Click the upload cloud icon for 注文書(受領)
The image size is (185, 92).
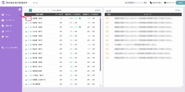pos(26,27)
